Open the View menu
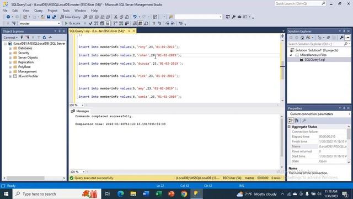Screen dimensions: 353x199 pos(26,11)
